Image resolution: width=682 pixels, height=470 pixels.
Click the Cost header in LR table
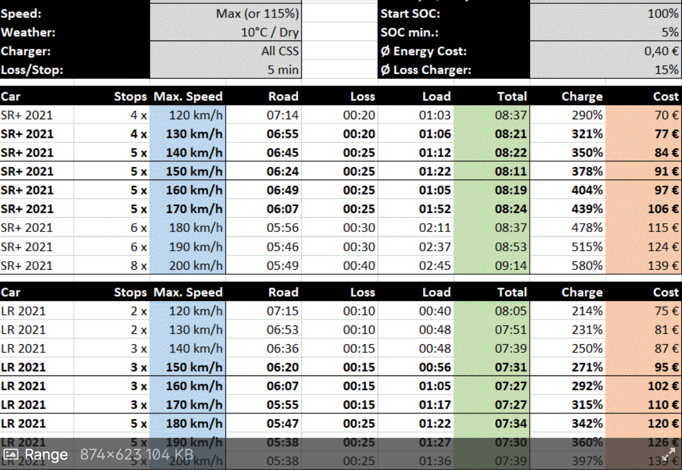point(665,292)
